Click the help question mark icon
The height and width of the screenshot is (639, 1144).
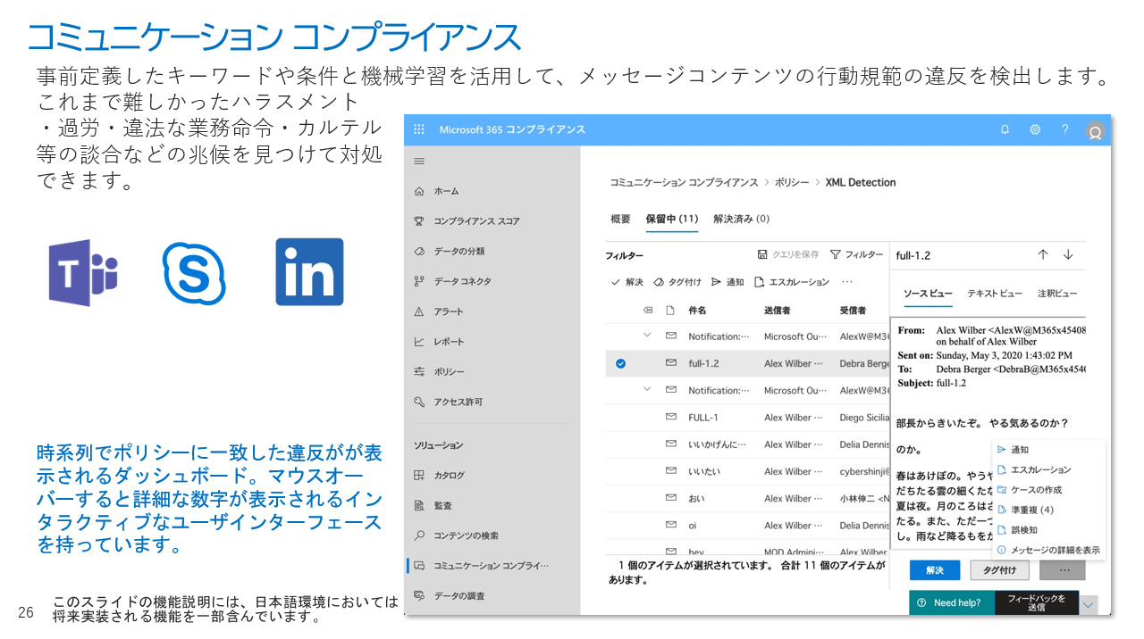[1064, 129]
